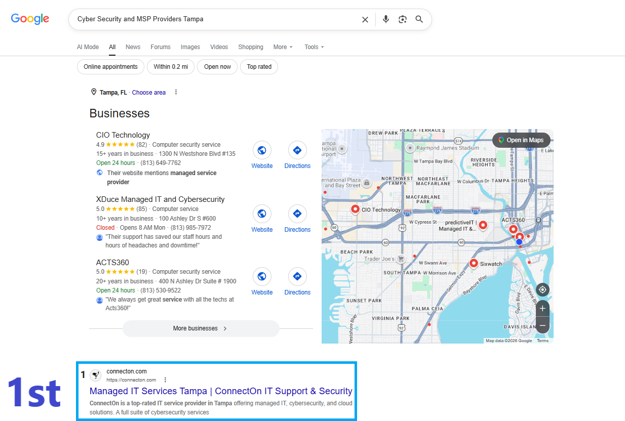Viewport: 625px width, 421px height.
Task: Open XDuce Managed IT and Cybersecurity listing
Action: pos(161,199)
